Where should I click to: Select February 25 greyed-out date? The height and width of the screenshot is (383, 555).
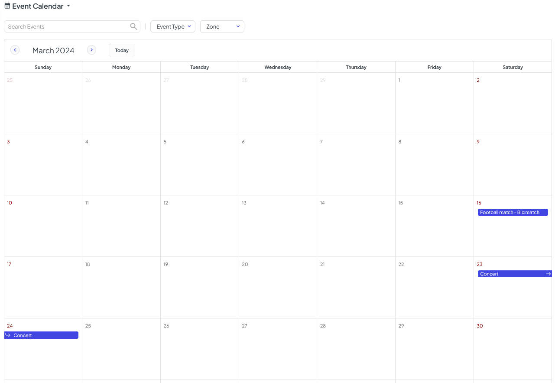(x=10, y=80)
